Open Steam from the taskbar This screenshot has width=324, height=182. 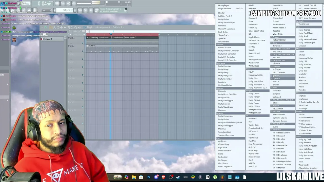pyautogui.click(x=178, y=177)
